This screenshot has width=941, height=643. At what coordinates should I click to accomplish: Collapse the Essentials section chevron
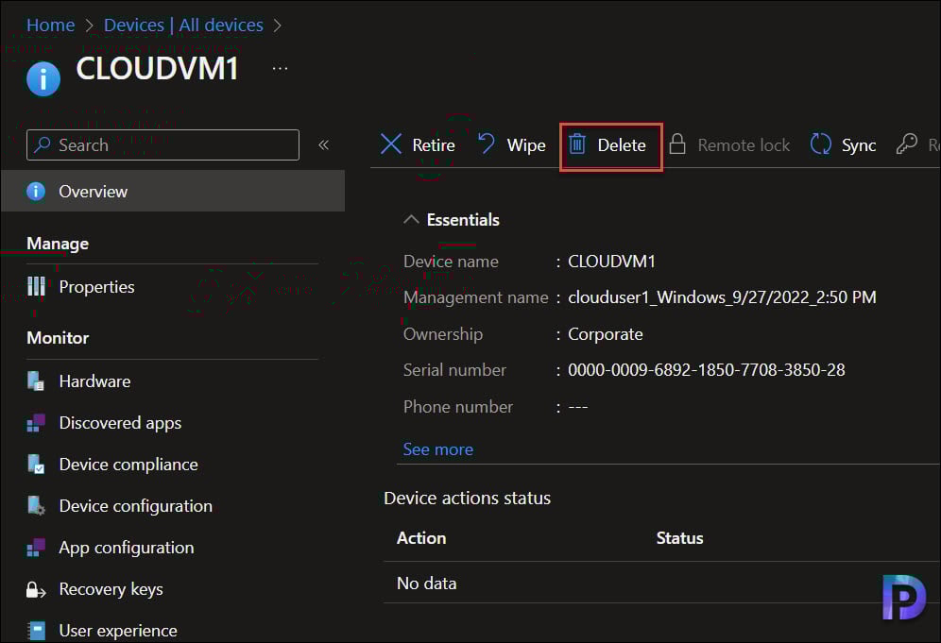coord(411,219)
